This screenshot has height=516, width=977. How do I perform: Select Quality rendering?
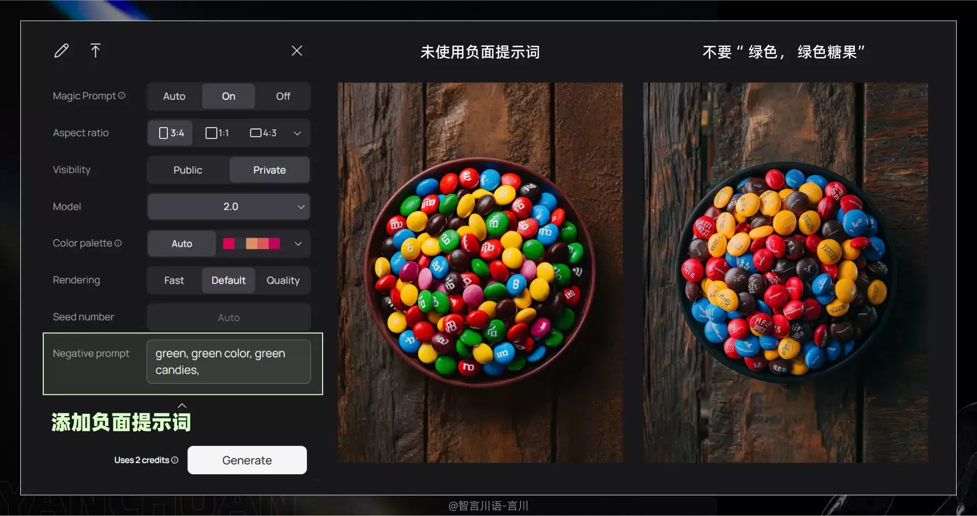pyautogui.click(x=283, y=280)
